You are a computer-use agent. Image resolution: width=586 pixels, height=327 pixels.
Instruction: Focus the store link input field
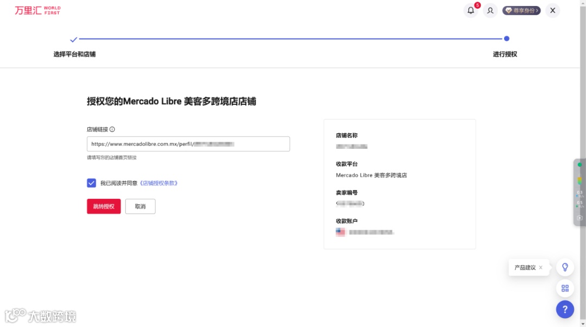[x=188, y=143]
